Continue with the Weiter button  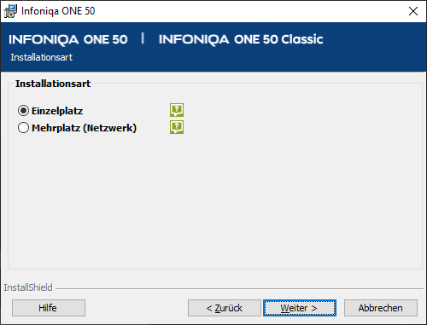[300, 308]
